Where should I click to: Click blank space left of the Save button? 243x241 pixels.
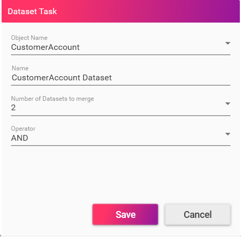coord(47,214)
